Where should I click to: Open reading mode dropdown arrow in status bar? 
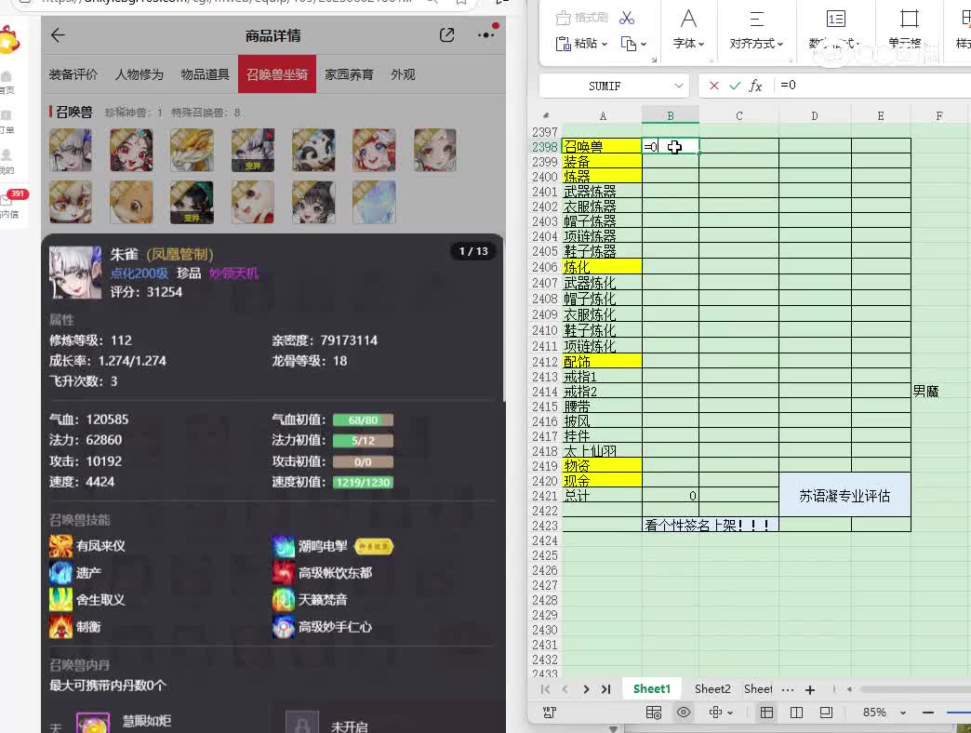pyautogui.click(x=730, y=713)
